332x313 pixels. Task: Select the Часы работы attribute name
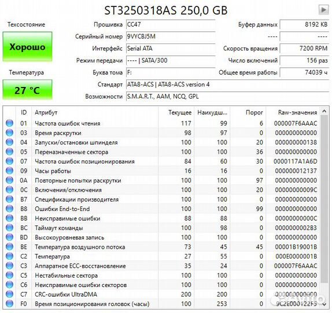(x=53, y=171)
